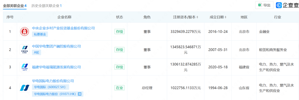Click the 存续 status of 中国华电集团产融控股
This screenshot has width=299, height=100.
(x=120, y=50)
